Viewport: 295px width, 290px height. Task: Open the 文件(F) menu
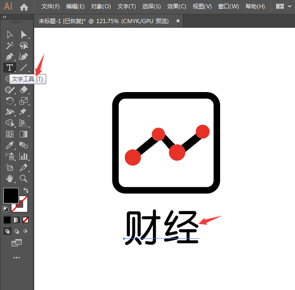click(50, 6)
